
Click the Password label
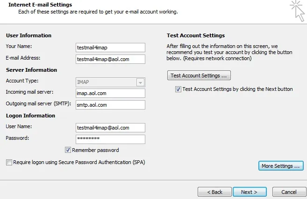click(17, 138)
